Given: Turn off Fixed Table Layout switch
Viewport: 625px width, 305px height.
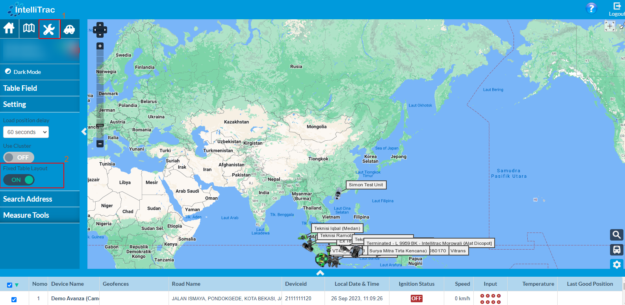Looking at the screenshot, I should click(19, 180).
